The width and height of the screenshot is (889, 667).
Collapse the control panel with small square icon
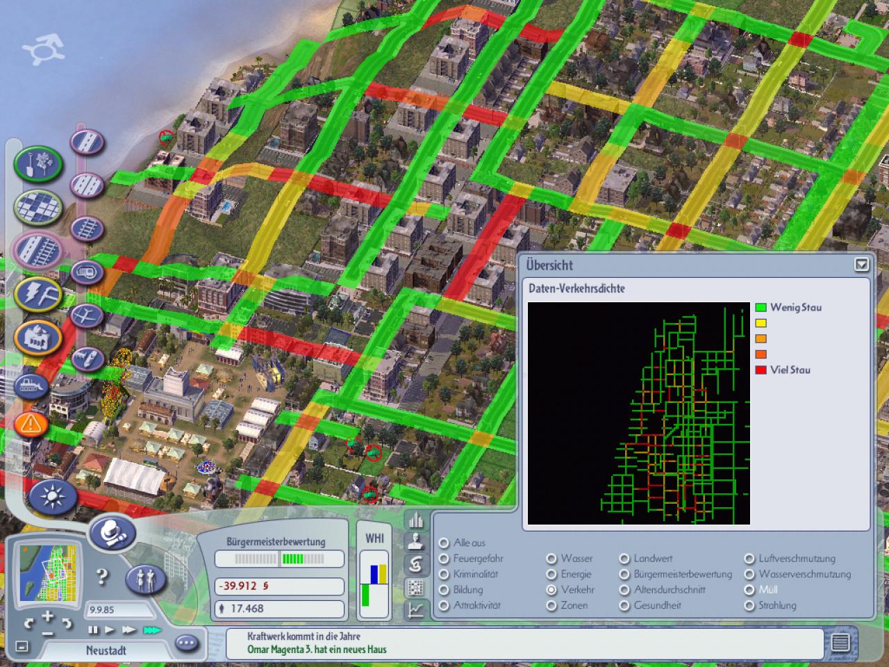pos(22,646)
